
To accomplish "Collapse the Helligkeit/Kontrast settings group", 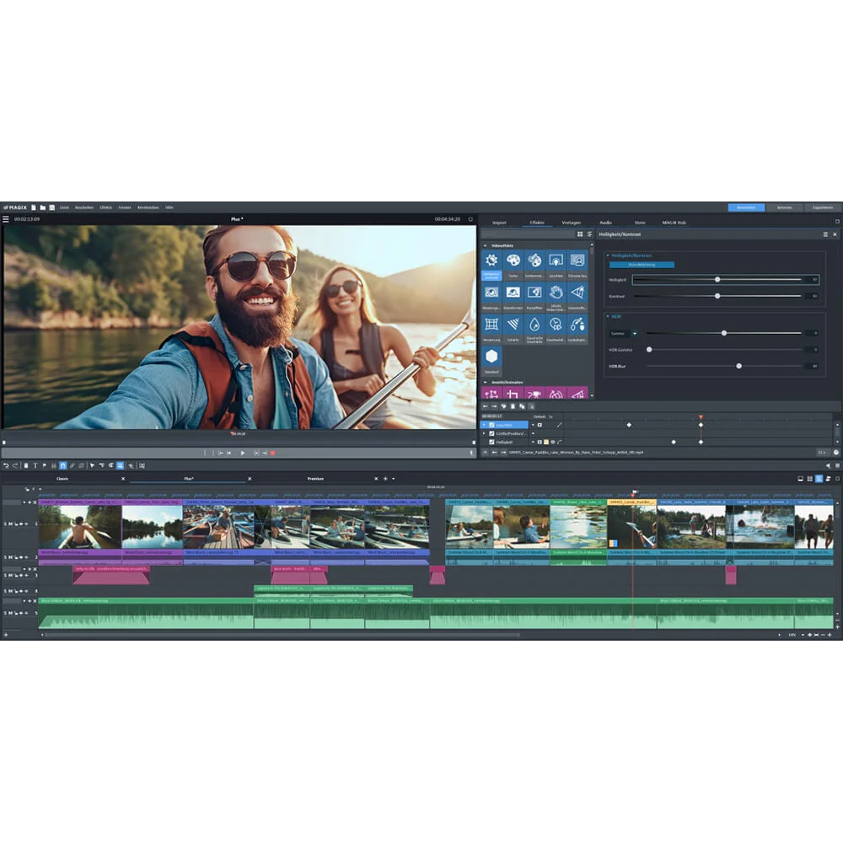I will [x=608, y=255].
